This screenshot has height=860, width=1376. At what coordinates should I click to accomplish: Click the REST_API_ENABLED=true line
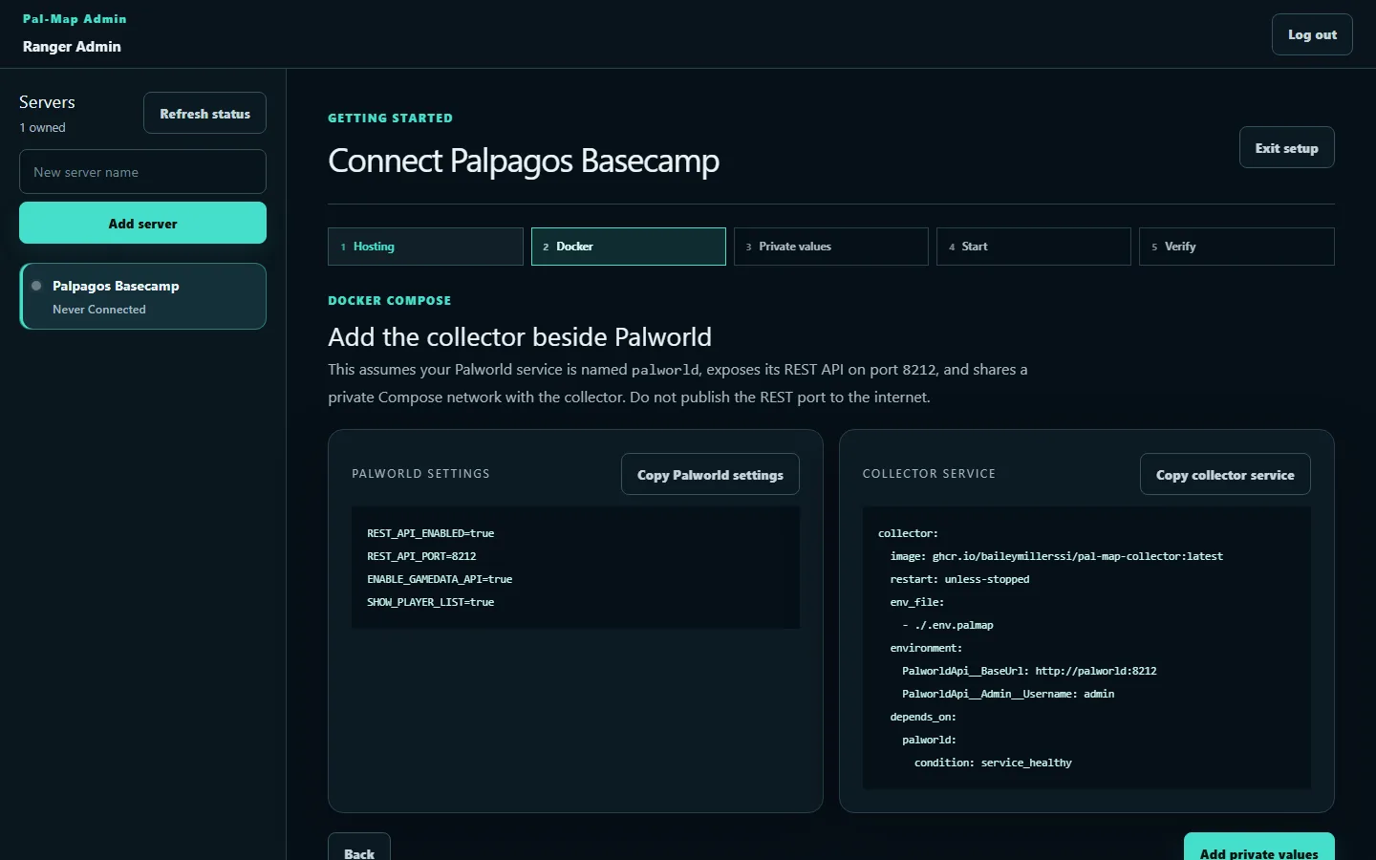coord(431,533)
